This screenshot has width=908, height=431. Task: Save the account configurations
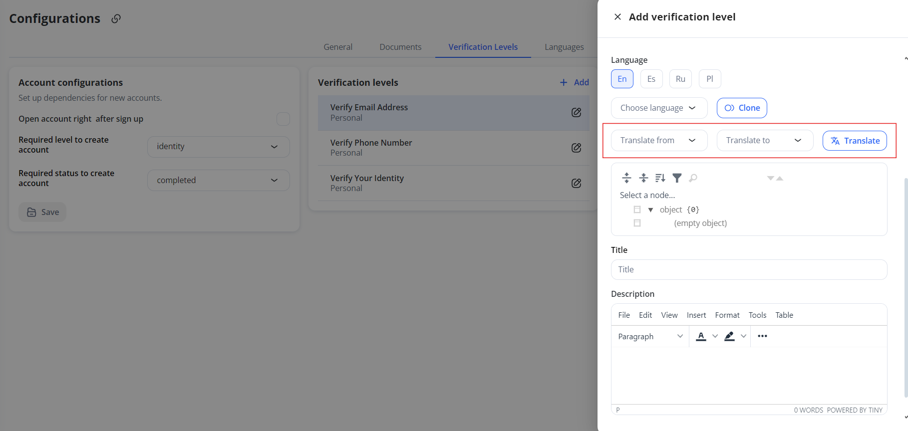tap(42, 212)
